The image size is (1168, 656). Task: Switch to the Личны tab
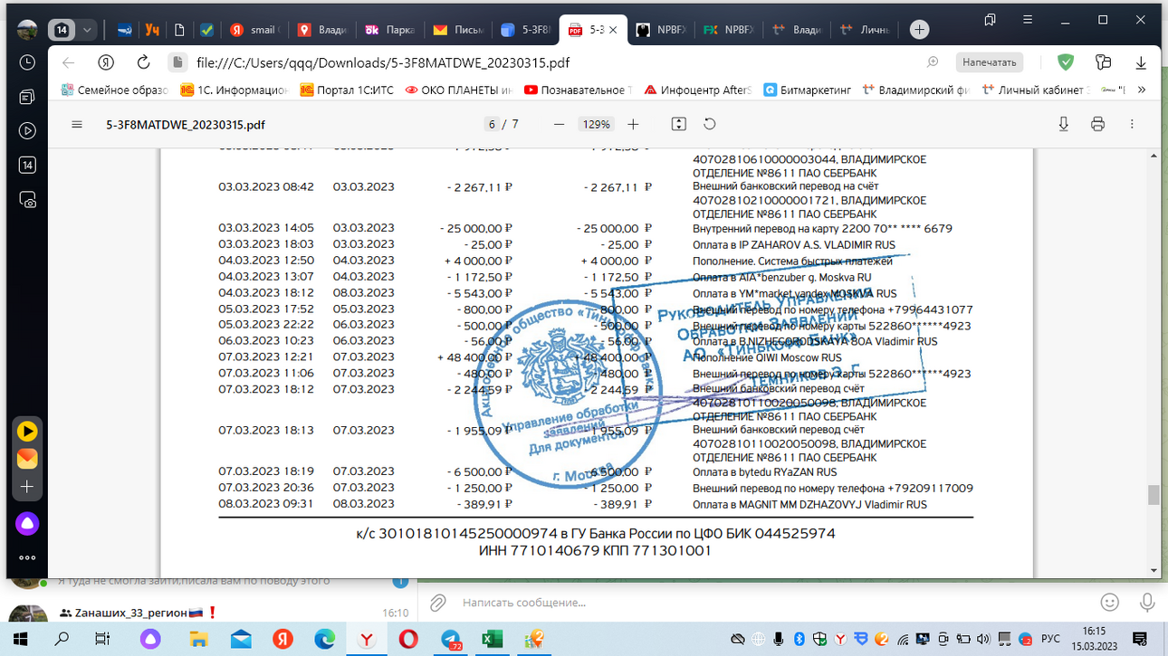[x=865, y=30]
